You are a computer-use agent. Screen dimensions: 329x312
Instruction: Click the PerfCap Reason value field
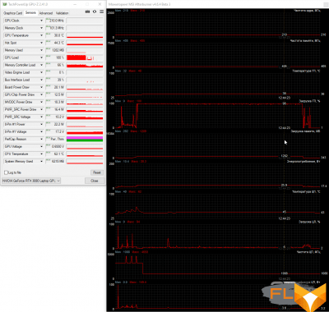(55, 139)
